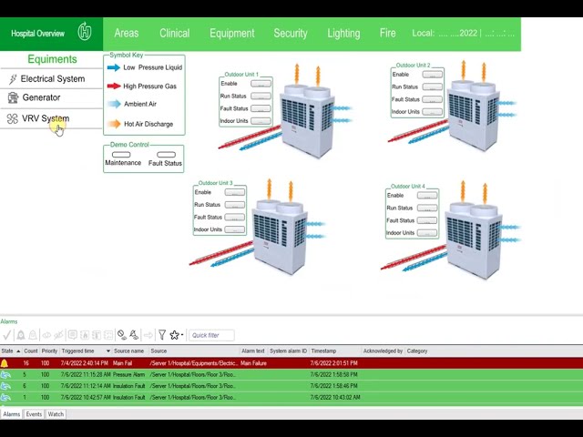583x437 pixels.
Task: Click the favorites star icon
Action: (x=174, y=335)
